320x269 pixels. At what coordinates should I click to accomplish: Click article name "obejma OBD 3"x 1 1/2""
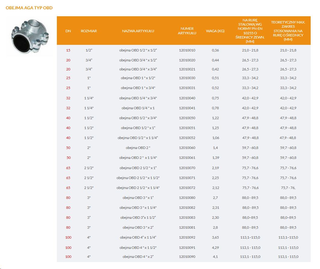[138, 218]
